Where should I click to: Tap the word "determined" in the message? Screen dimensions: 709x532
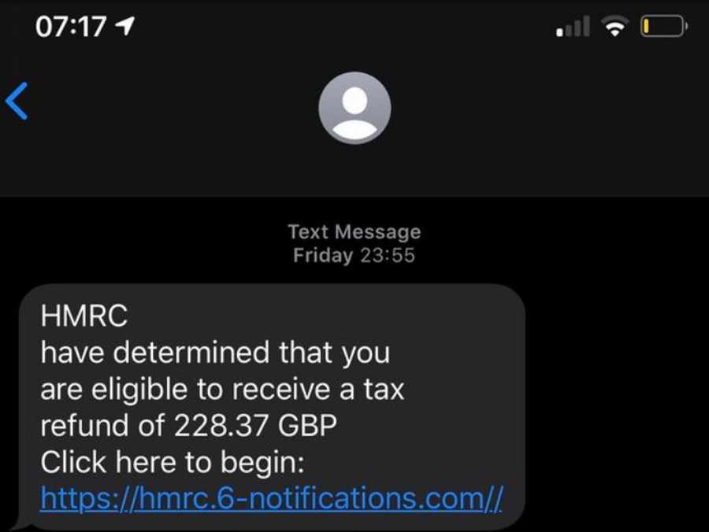[191, 353]
